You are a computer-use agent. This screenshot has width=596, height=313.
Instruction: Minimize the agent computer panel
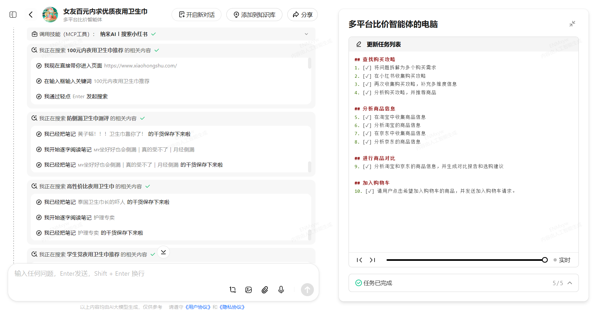coord(572,24)
